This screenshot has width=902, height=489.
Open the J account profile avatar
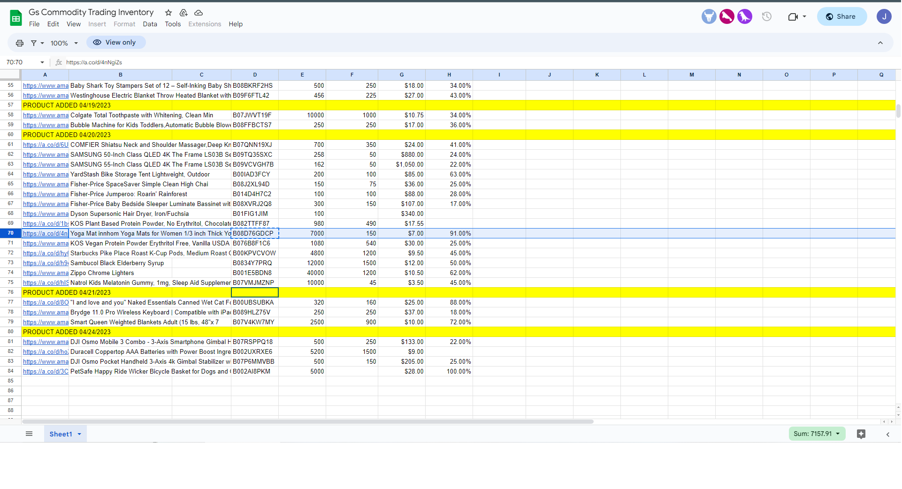pyautogui.click(x=884, y=17)
